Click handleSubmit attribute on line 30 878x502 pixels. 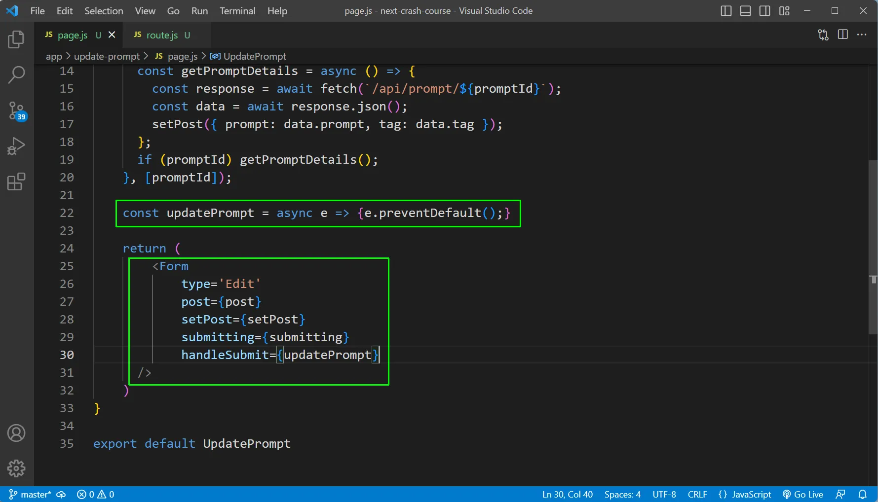[225, 355]
